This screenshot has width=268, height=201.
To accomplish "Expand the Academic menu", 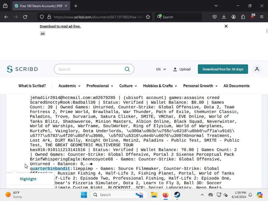I will point(69,86).
